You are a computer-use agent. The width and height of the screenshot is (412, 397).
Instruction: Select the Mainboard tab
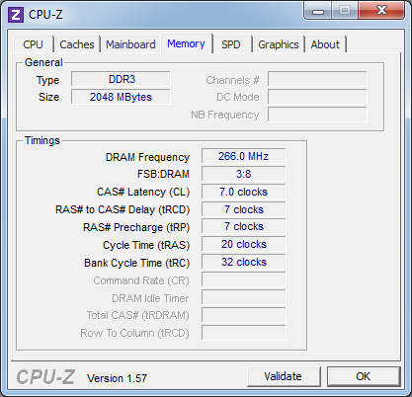130,44
